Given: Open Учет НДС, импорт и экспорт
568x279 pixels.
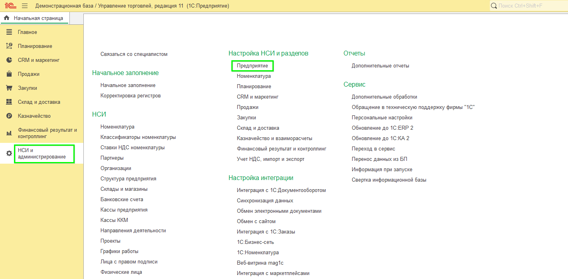Looking at the screenshot, I should tap(270, 159).
